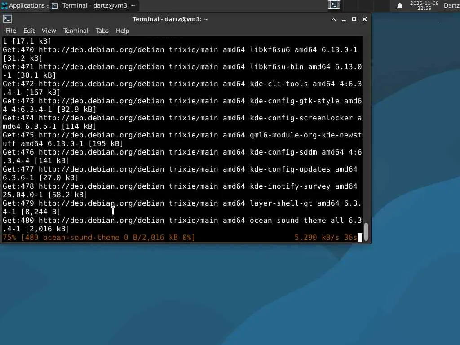Open the View menu

click(49, 31)
